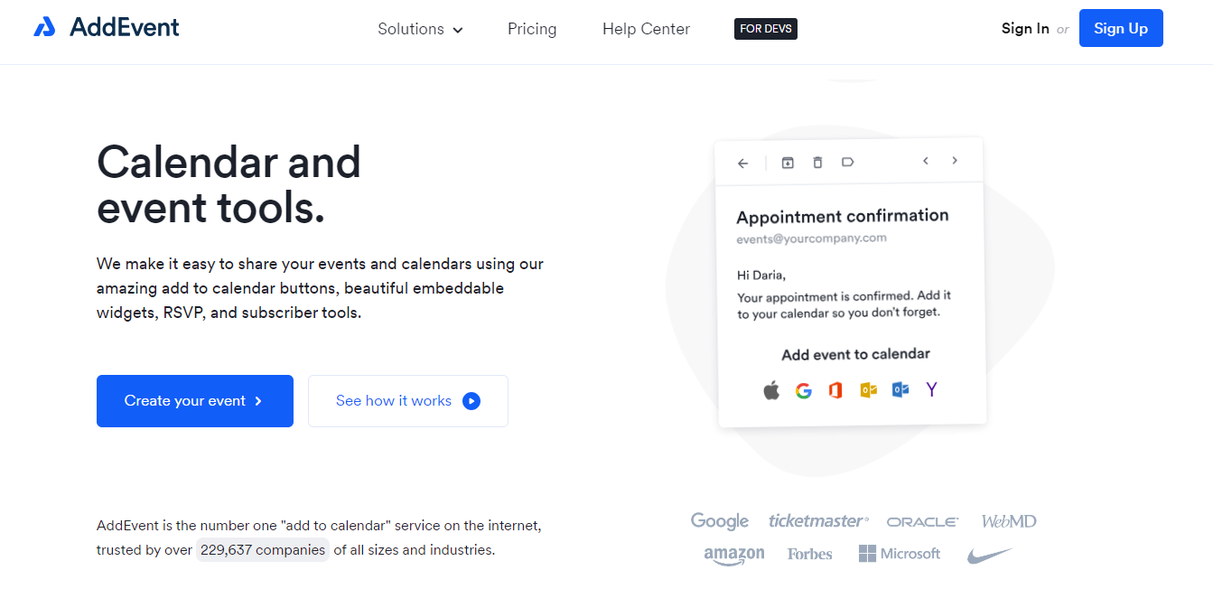Click the blue Outlook.com calendar icon
This screenshot has width=1213, height=589.
pos(900,389)
